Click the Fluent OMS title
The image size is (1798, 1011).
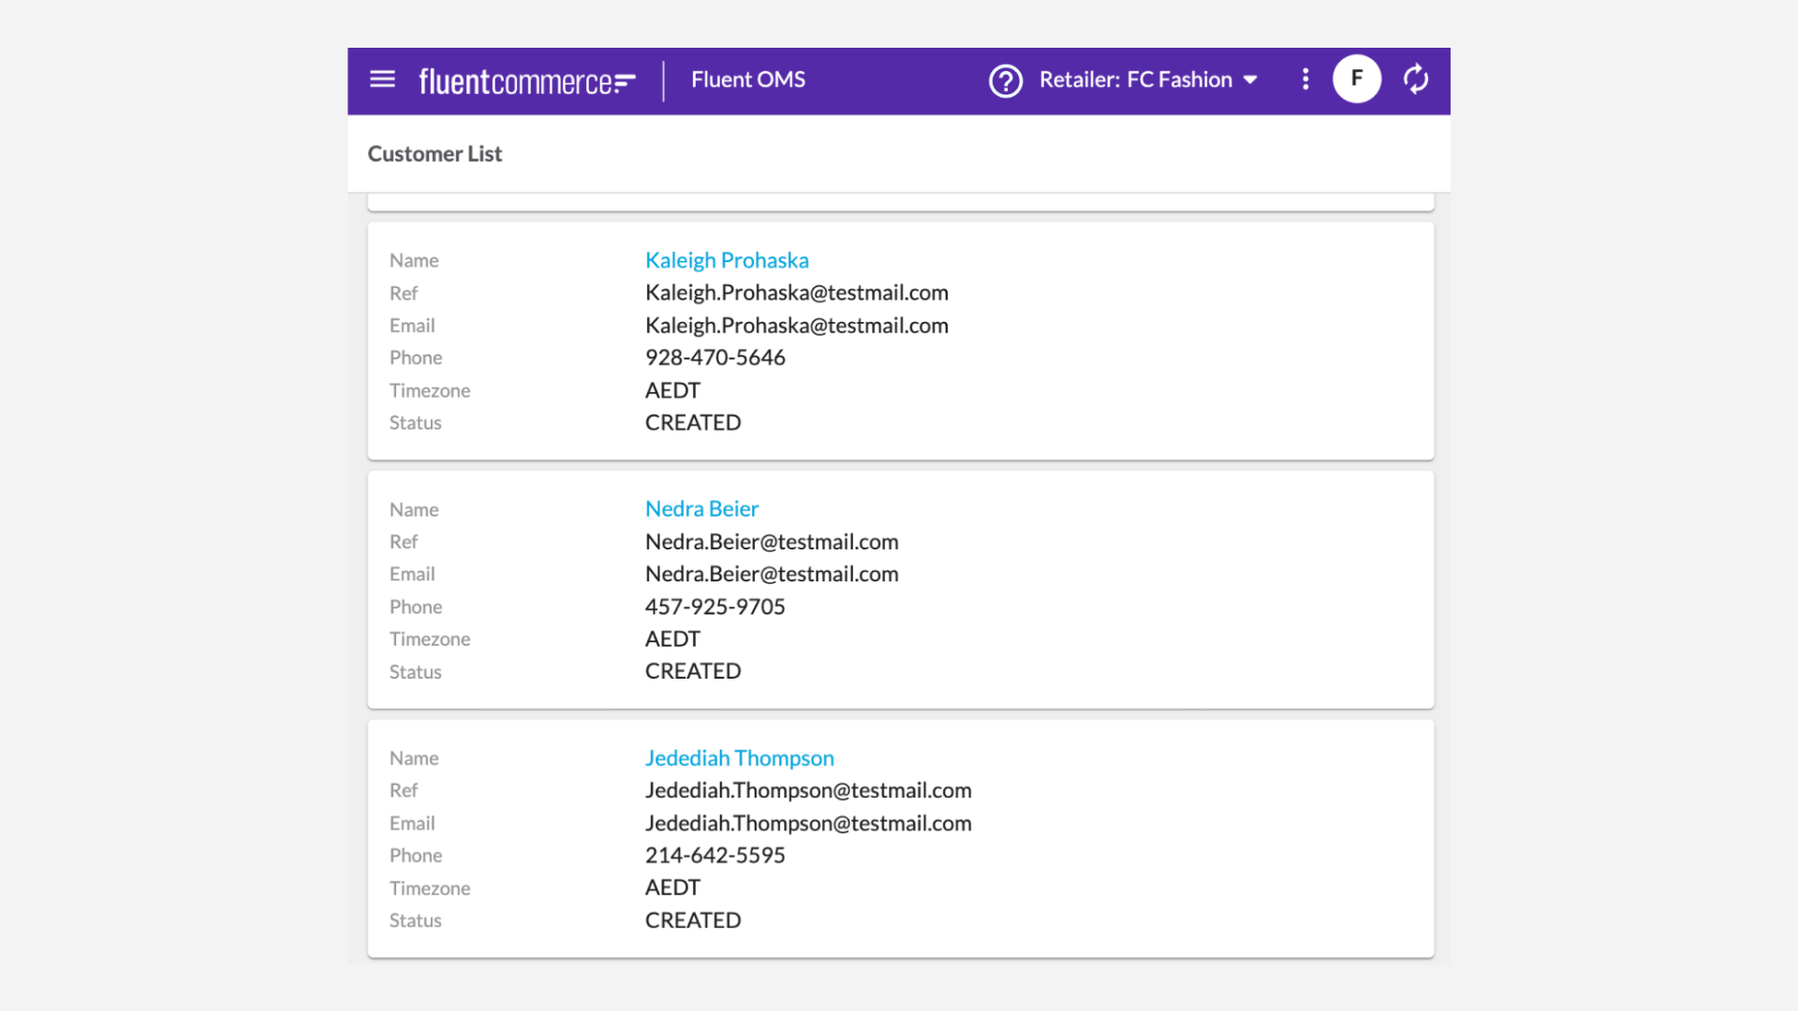pyautogui.click(x=748, y=80)
